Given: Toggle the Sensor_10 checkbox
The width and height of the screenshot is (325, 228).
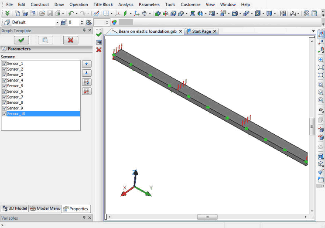Looking at the screenshot, I should pos(4,114).
